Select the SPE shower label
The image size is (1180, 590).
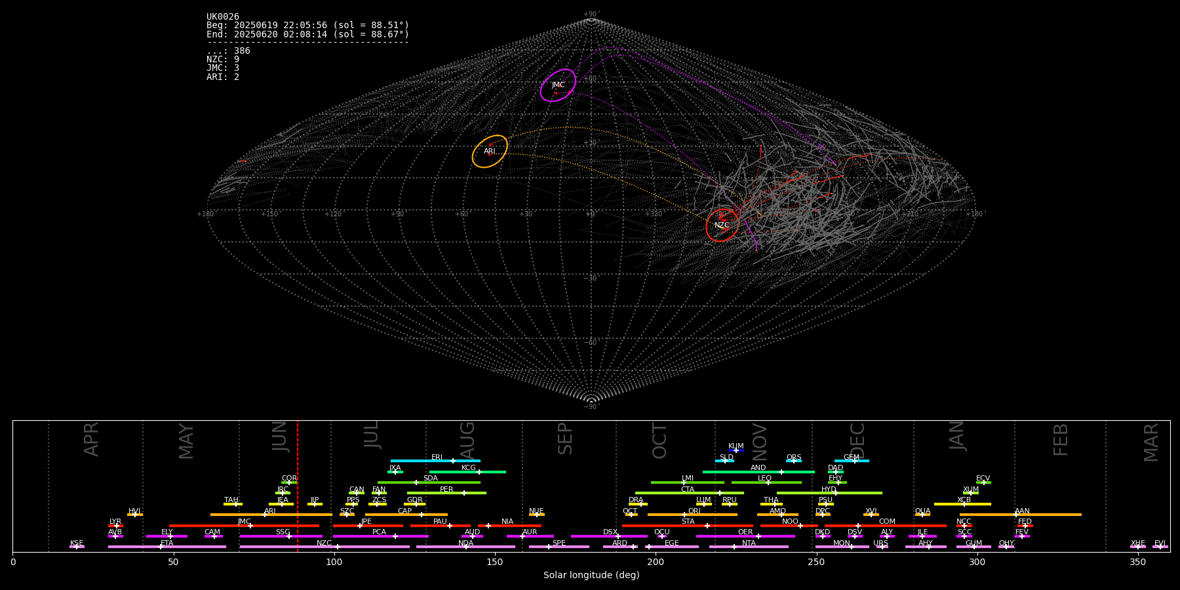(559, 543)
